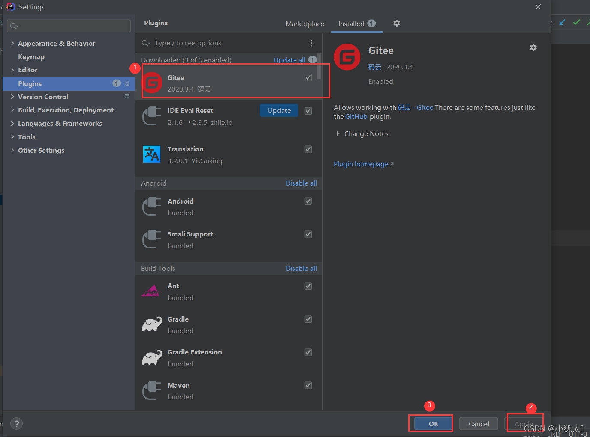
Task: Click the Cancel button
Action: [x=479, y=424]
